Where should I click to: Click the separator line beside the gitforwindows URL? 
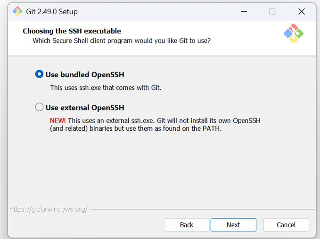(x=202, y=209)
